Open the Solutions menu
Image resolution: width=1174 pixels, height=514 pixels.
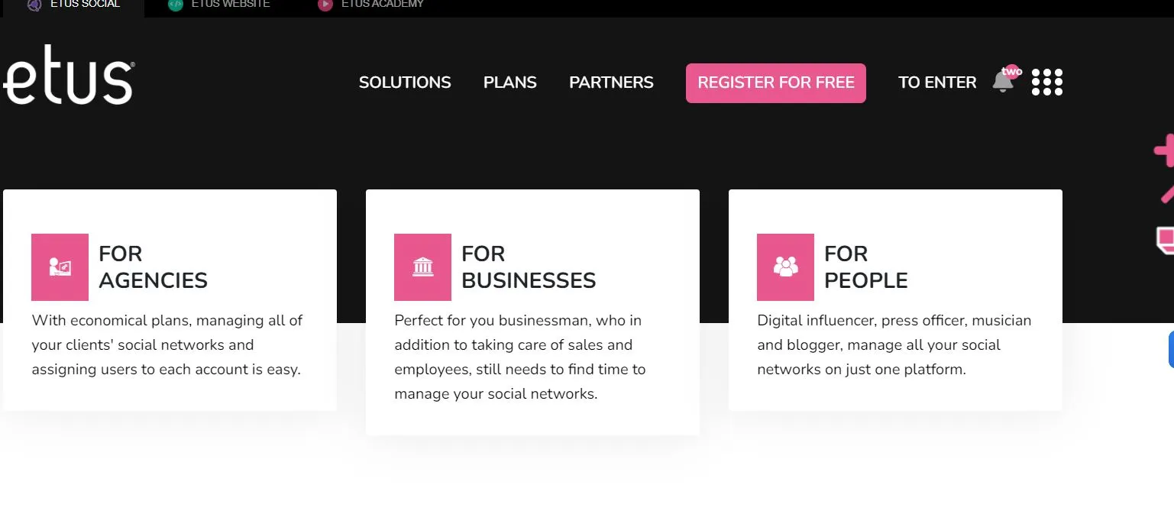(x=405, y=82)
